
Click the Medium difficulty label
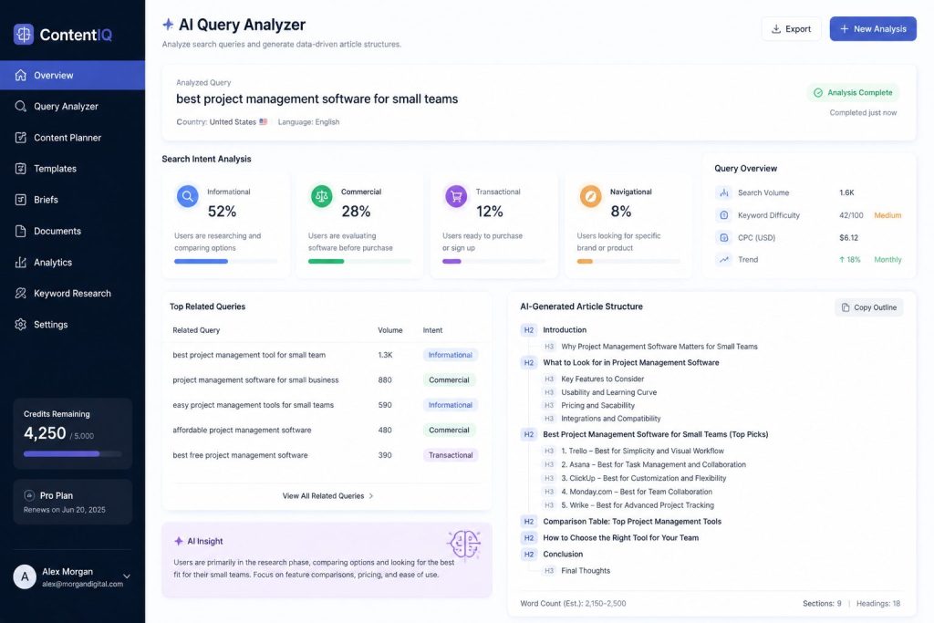887,215
